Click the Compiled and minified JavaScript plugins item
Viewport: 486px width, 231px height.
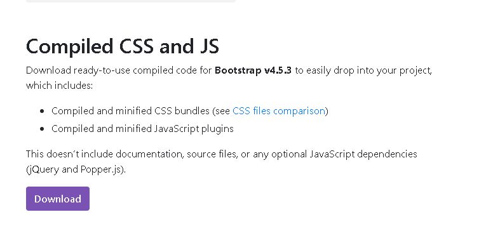[142, 128]
